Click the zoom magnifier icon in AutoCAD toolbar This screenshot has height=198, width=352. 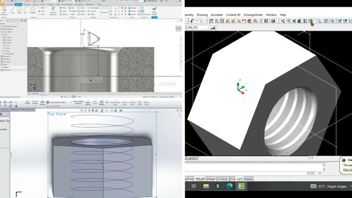(288, 21)
